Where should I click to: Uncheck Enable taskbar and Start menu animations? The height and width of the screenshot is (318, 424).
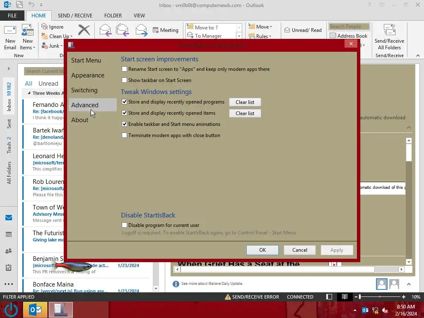(x=124, y=124)
